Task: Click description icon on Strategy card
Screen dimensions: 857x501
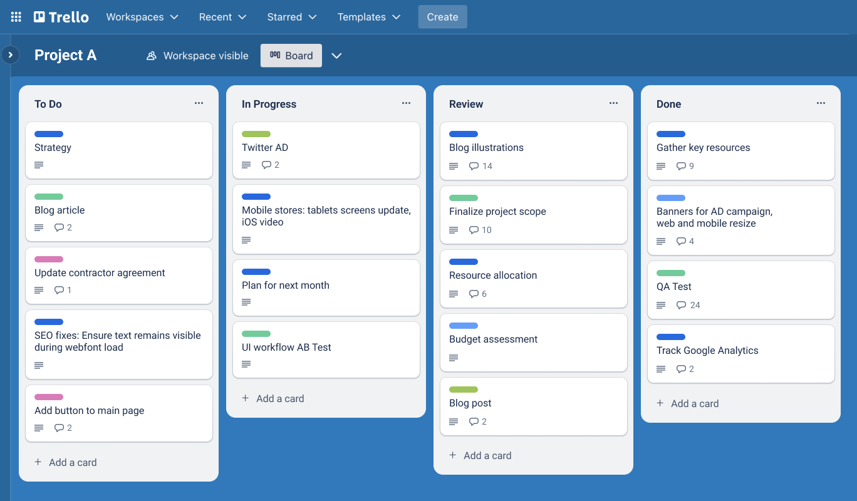Action: click(39, 165)
